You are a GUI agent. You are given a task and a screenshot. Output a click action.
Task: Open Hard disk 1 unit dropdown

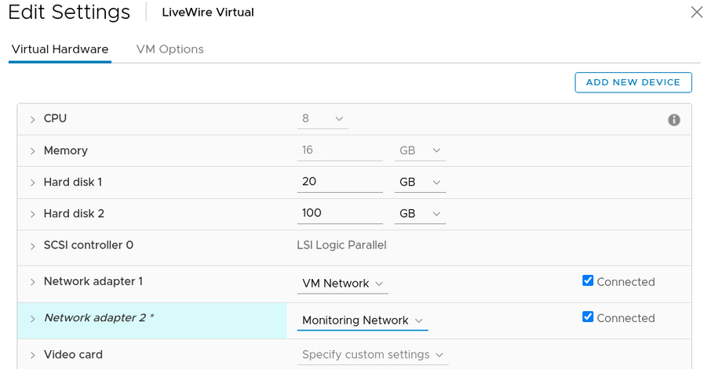click(x=420, y=182)
